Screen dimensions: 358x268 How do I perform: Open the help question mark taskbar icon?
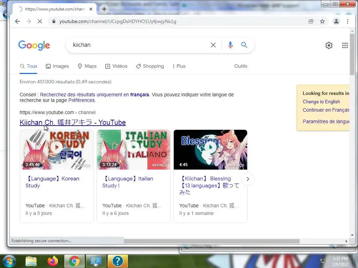pos(117,261)
